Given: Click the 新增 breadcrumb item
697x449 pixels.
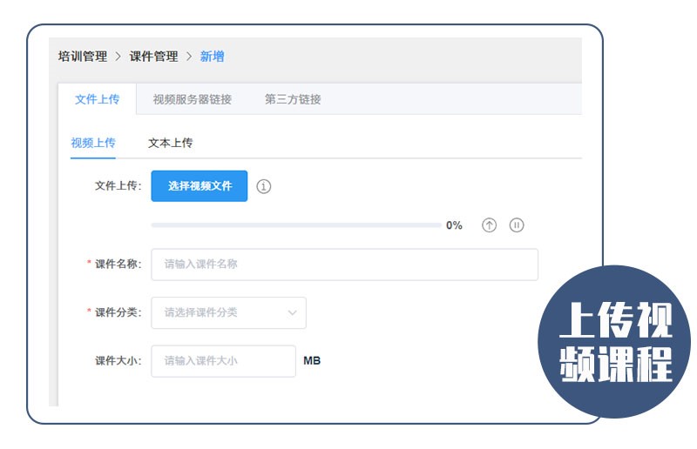Looking at the screenshot, I should click(212, 57).
